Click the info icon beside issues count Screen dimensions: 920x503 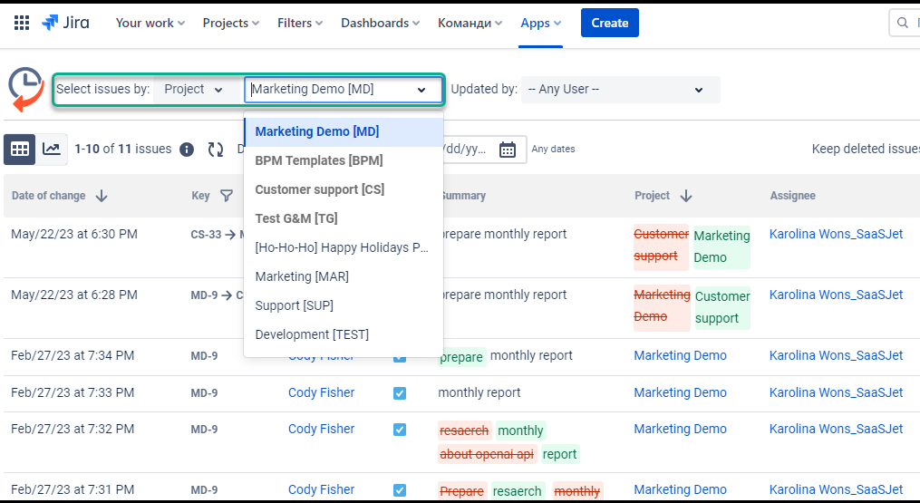pyautogui.click(x=187, y=150)
